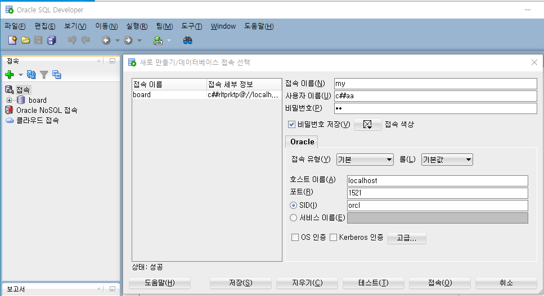The image size is (544, 296).
Task: Toggle 비밀번호 저장 checkbox
Action: 292,124
